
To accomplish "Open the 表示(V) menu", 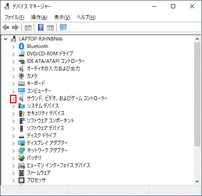I will [62, 17].
